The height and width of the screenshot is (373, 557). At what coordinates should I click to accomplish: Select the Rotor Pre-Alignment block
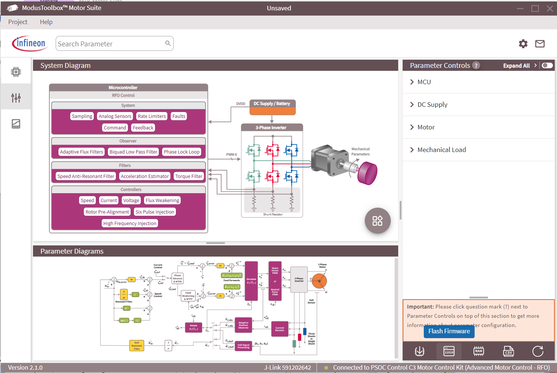click(x=107, y=212)
